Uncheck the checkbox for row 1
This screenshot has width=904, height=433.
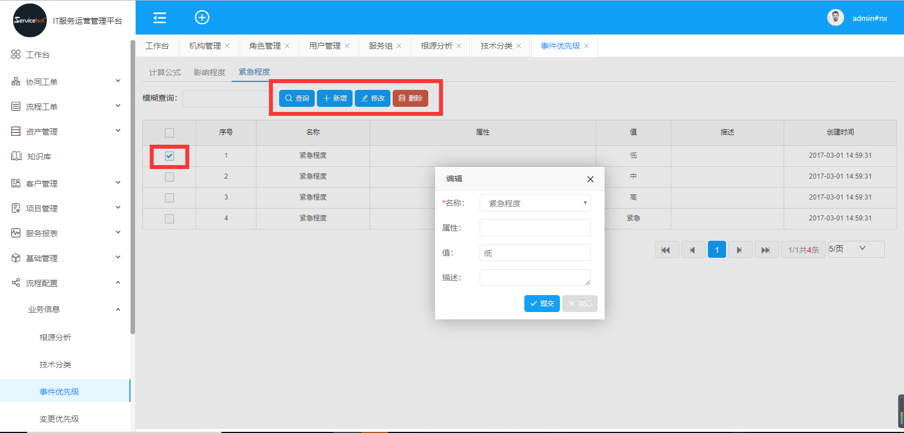pos(169,156)
